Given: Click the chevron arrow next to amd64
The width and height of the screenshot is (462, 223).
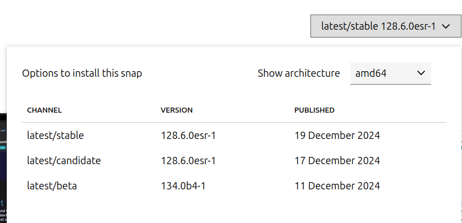Looking at the screenshot, I should tap(421, 73).
